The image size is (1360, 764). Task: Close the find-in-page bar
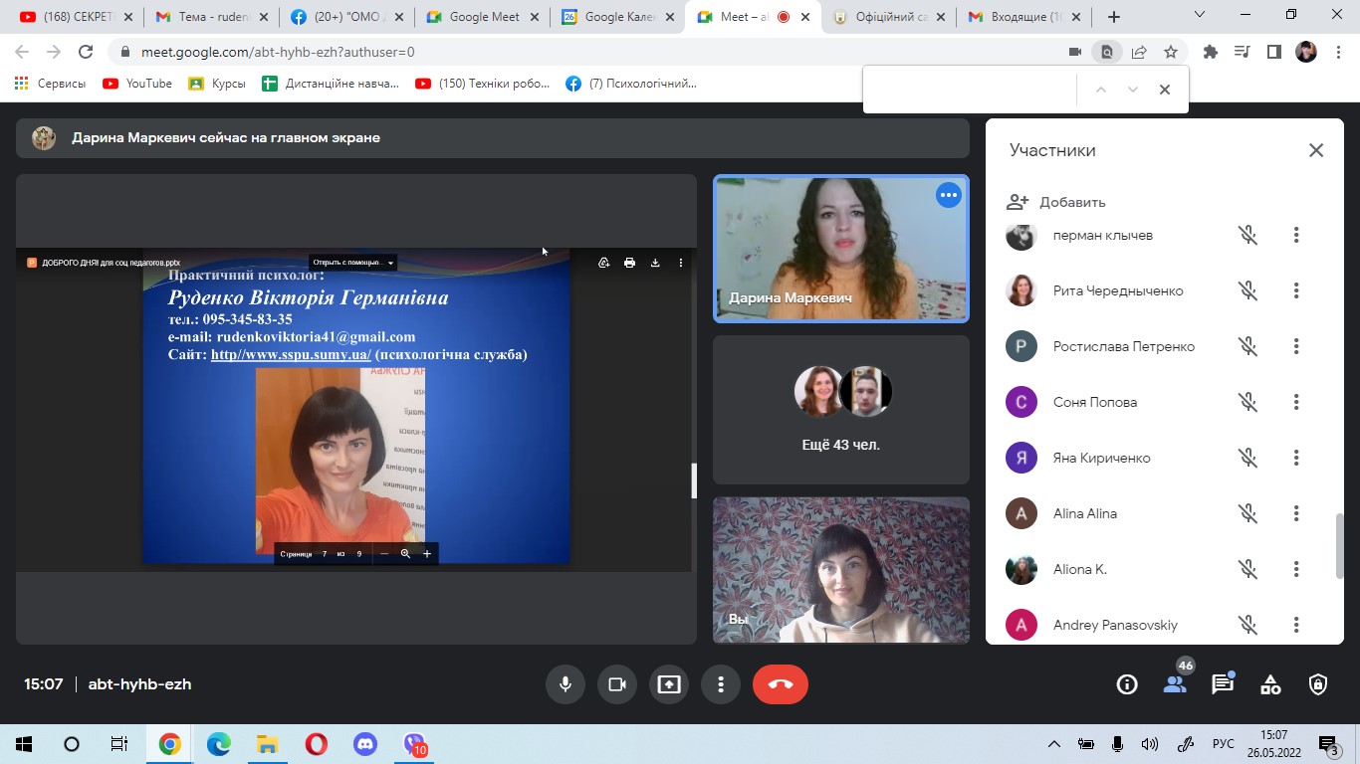click(x=1164, y=90)
